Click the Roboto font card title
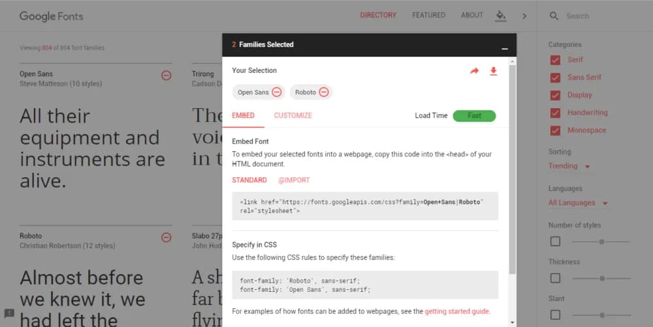This screenshot has height=327, width=653. pos(31,236)
